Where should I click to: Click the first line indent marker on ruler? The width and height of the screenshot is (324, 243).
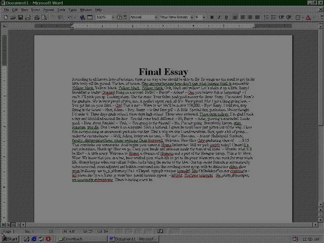coord(72,24)
